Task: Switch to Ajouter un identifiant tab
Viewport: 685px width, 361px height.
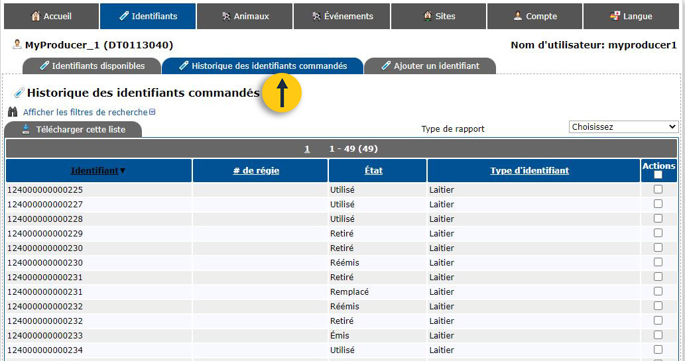Action: pos(430,66)
